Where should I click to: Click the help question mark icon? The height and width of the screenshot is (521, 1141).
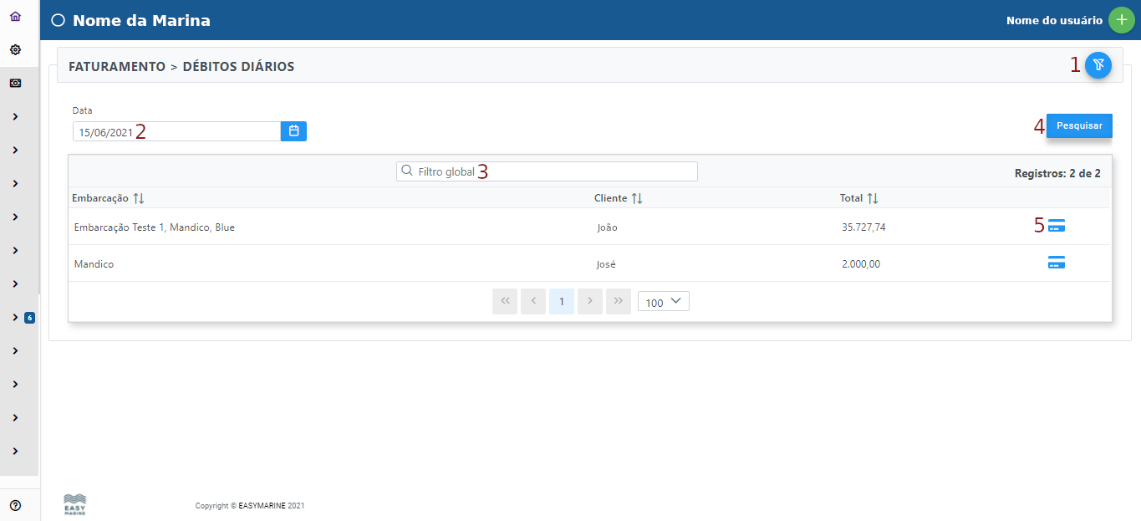pos(15,505)
